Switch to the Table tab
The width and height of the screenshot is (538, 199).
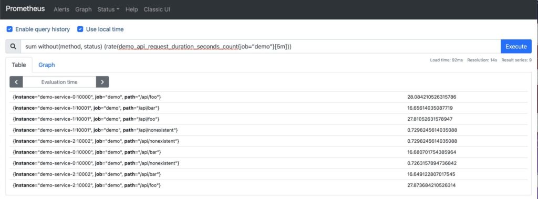[19, 65]
